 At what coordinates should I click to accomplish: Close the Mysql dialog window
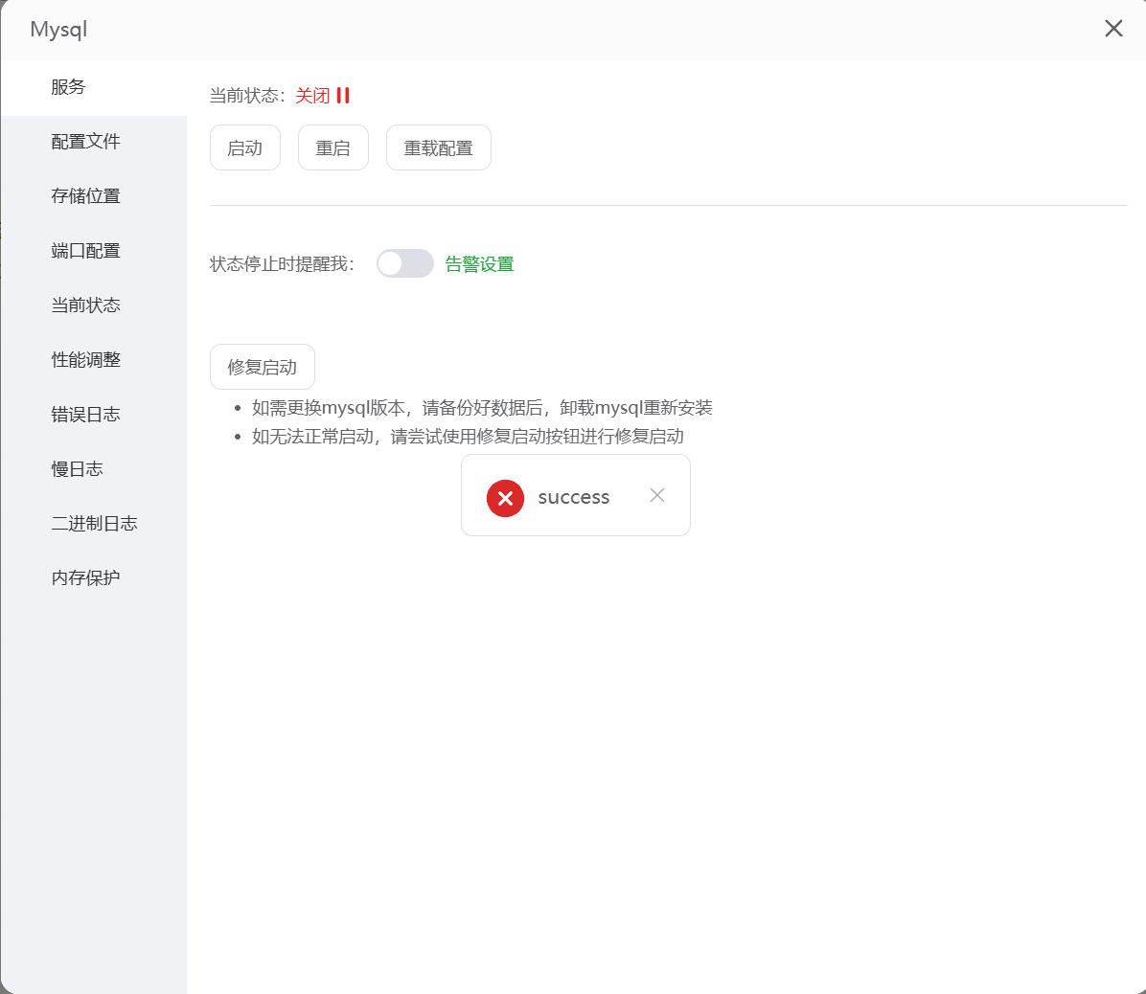[1113, 29]
